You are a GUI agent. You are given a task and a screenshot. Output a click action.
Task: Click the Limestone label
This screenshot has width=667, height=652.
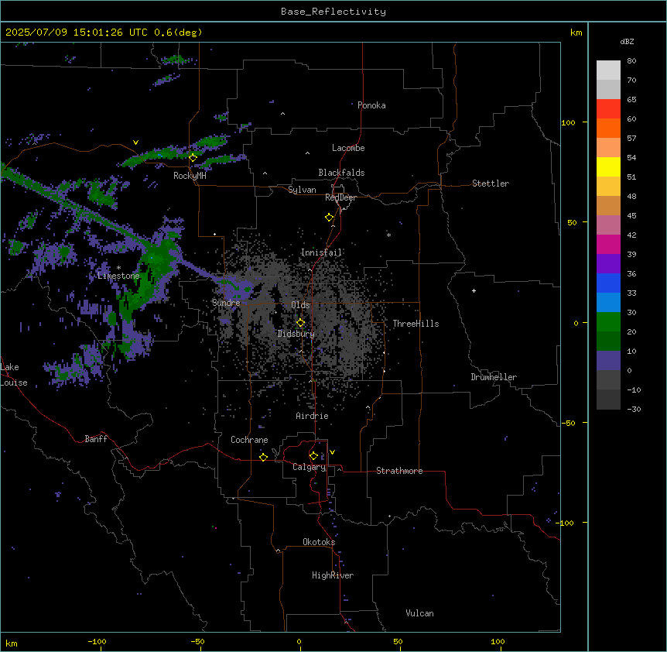[118, 276]
